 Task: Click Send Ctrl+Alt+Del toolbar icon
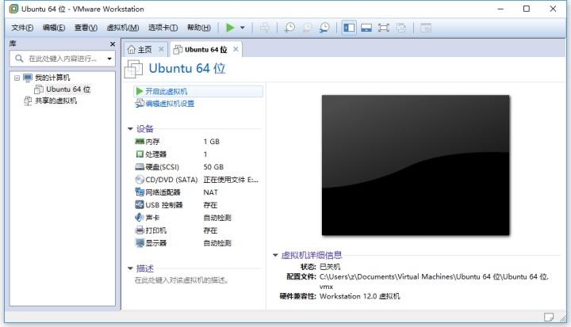(265, 28)
